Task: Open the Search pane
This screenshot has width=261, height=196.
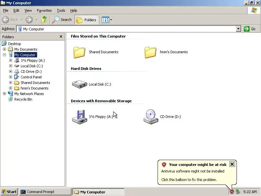Action: (x=62, y=20)
